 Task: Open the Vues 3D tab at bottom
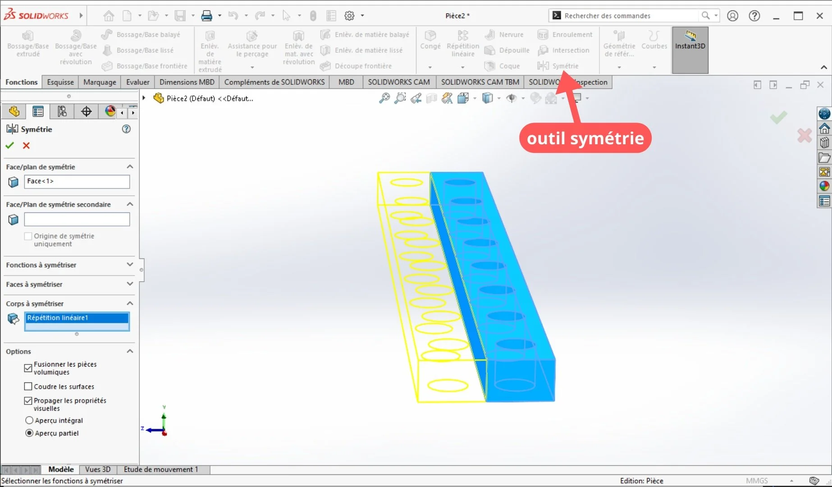(97, 469)
